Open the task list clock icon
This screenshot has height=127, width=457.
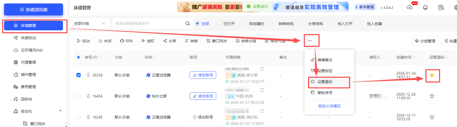pyautogui.click(x=441, y=7)
